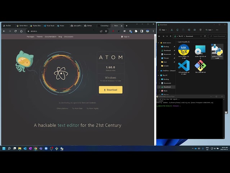Close the Atom browser tab
This screenshot has height=173, width=230.
pos(121,26)
